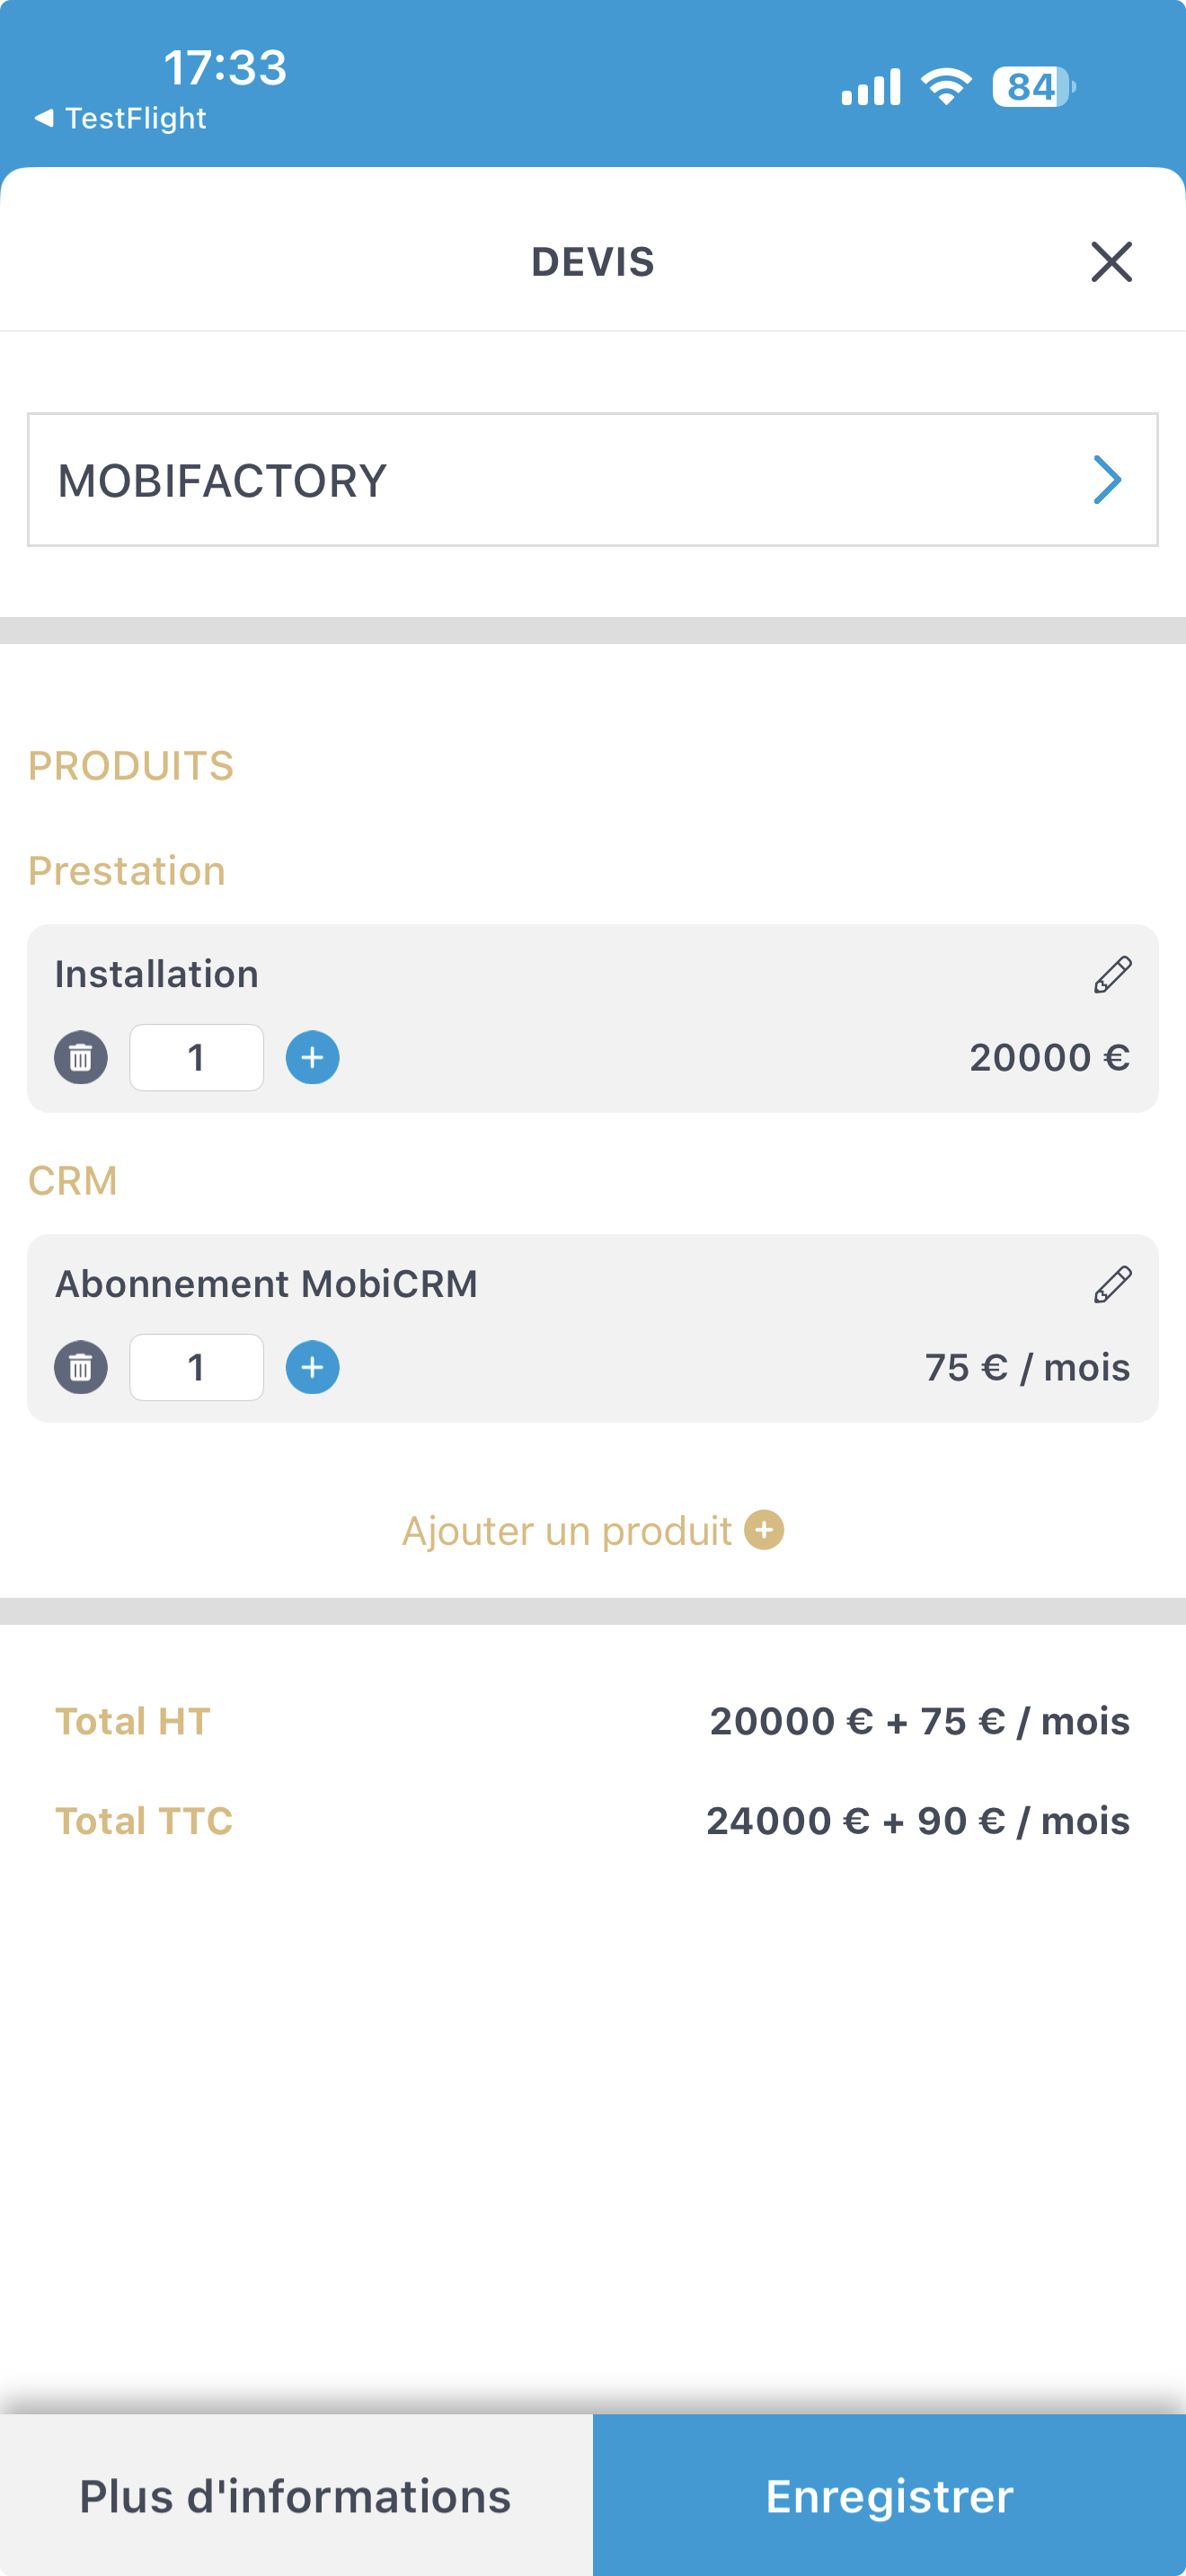This screenshot has height=2576, width=1186.
Task: Tap Ajouter un produit link
Action: 567,1531
